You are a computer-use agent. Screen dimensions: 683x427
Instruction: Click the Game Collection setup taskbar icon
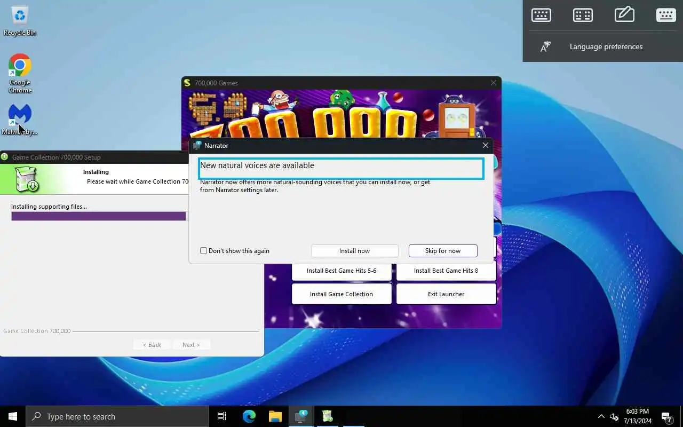328,416
